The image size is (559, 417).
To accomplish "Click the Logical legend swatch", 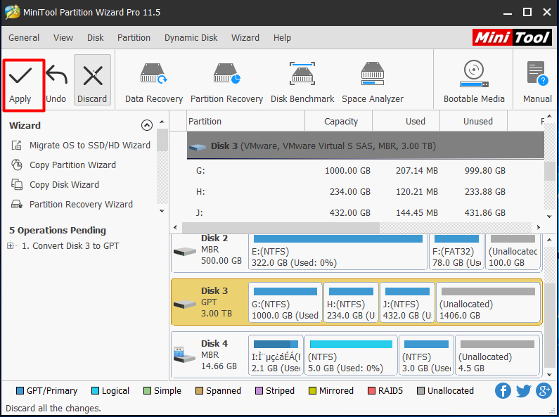I will [x=95, y=390].
